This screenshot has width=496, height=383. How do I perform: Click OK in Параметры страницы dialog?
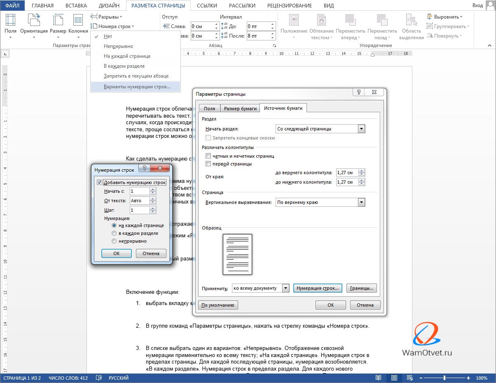[330, 305]
